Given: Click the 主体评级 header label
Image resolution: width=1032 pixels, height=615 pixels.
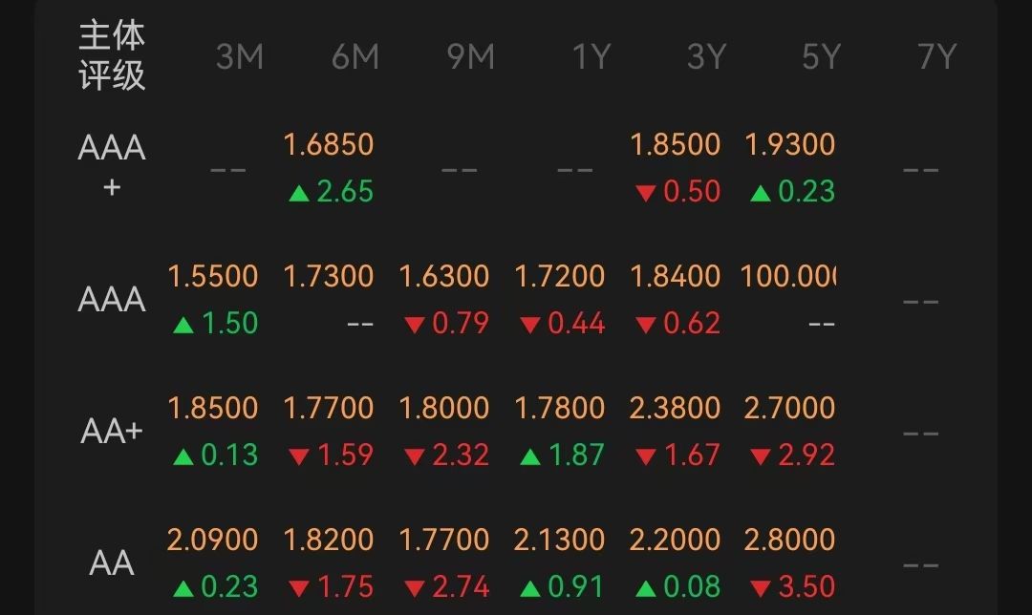Looking at the screenshot, I should [x=112, y=56].
